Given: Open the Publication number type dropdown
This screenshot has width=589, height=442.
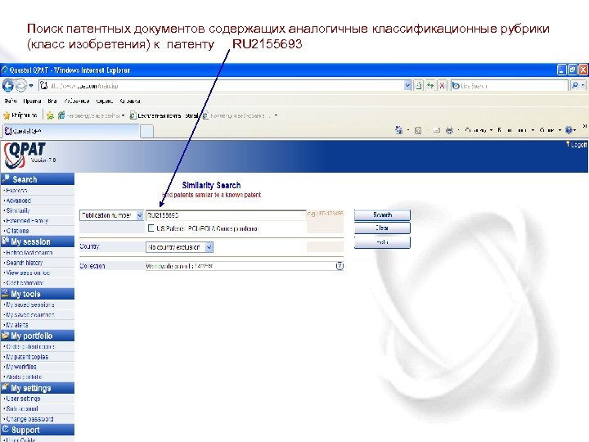Looking at the screenshot, I should coord(111,215).
